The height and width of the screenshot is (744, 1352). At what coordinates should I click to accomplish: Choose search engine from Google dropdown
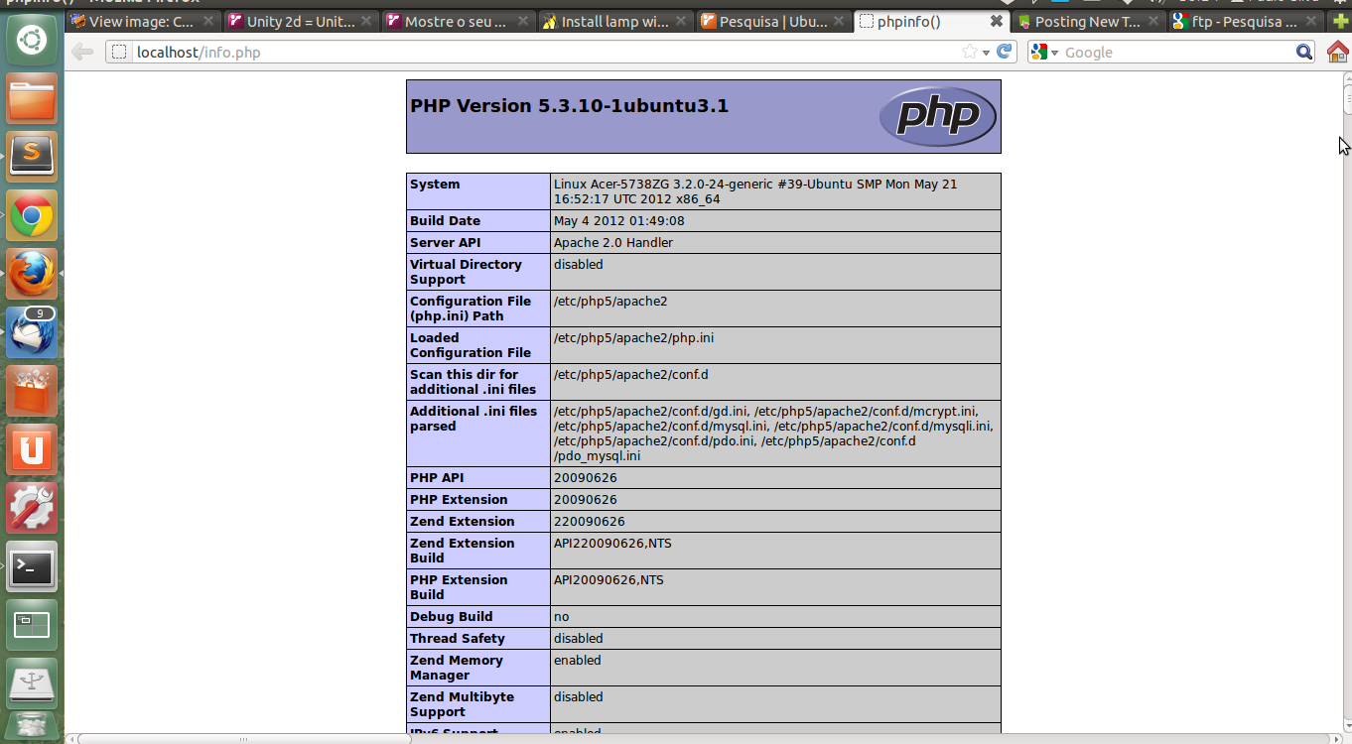[x=1045, y=52]
